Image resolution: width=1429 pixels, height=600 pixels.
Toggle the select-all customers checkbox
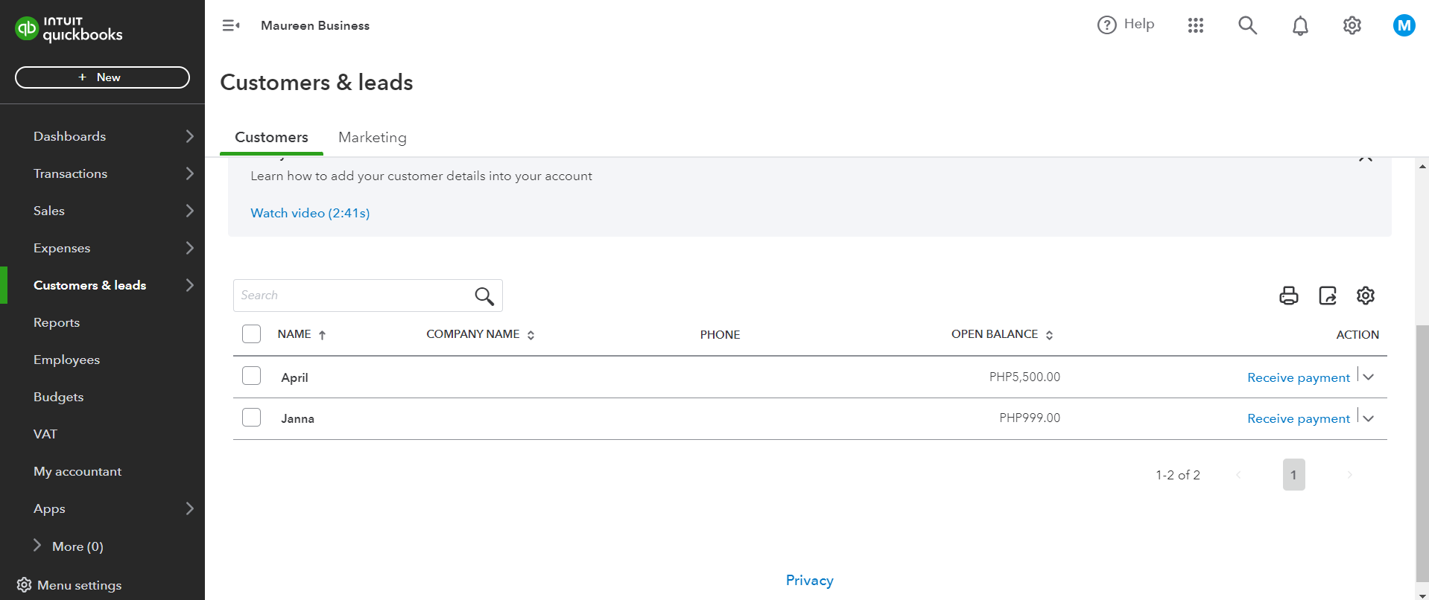click(x=252, y=334)
